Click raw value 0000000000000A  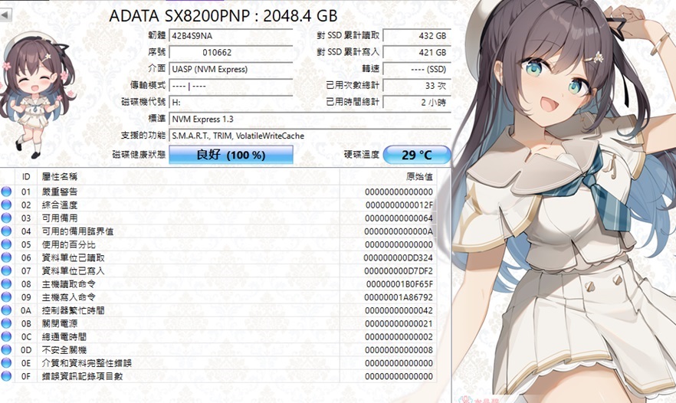(399, 231)
